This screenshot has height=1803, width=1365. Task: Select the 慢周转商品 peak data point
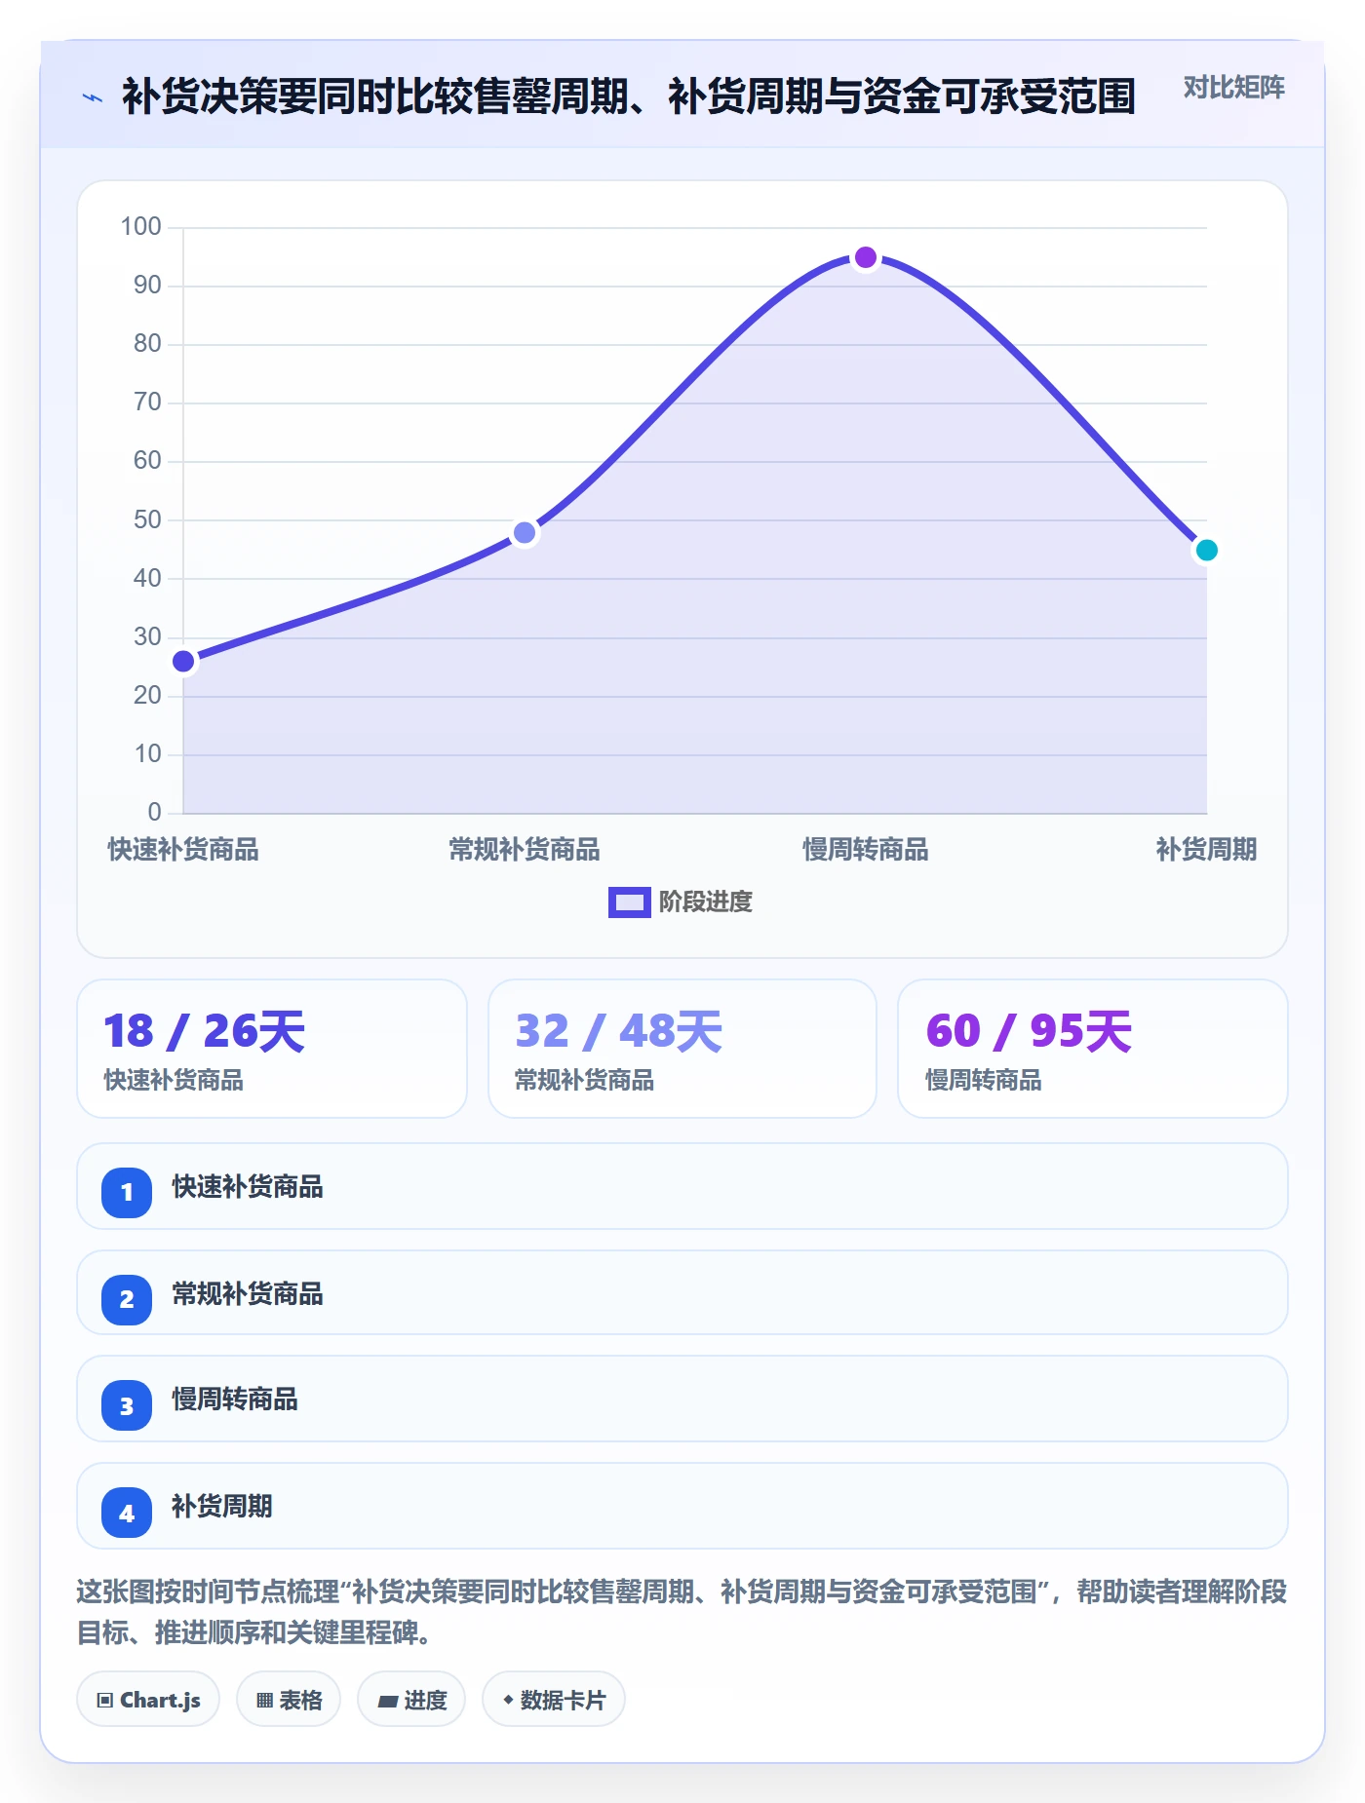pos(866,258)
